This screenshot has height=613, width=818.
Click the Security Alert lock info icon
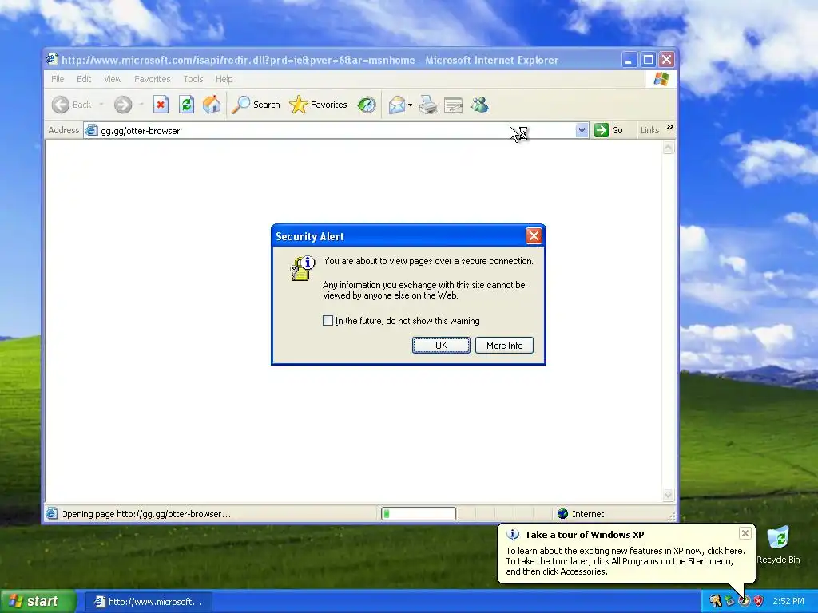point(302,268)
